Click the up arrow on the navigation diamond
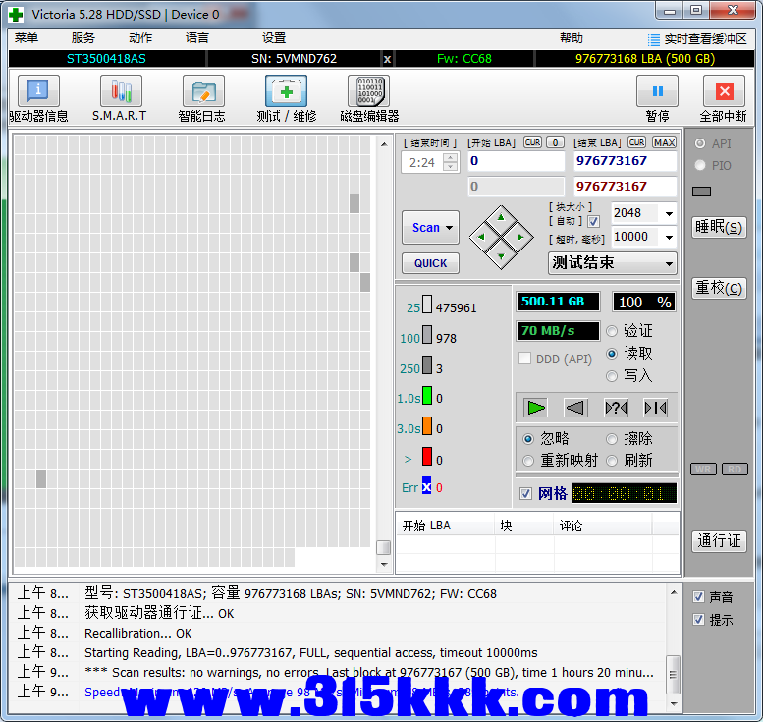 point(501,217)
